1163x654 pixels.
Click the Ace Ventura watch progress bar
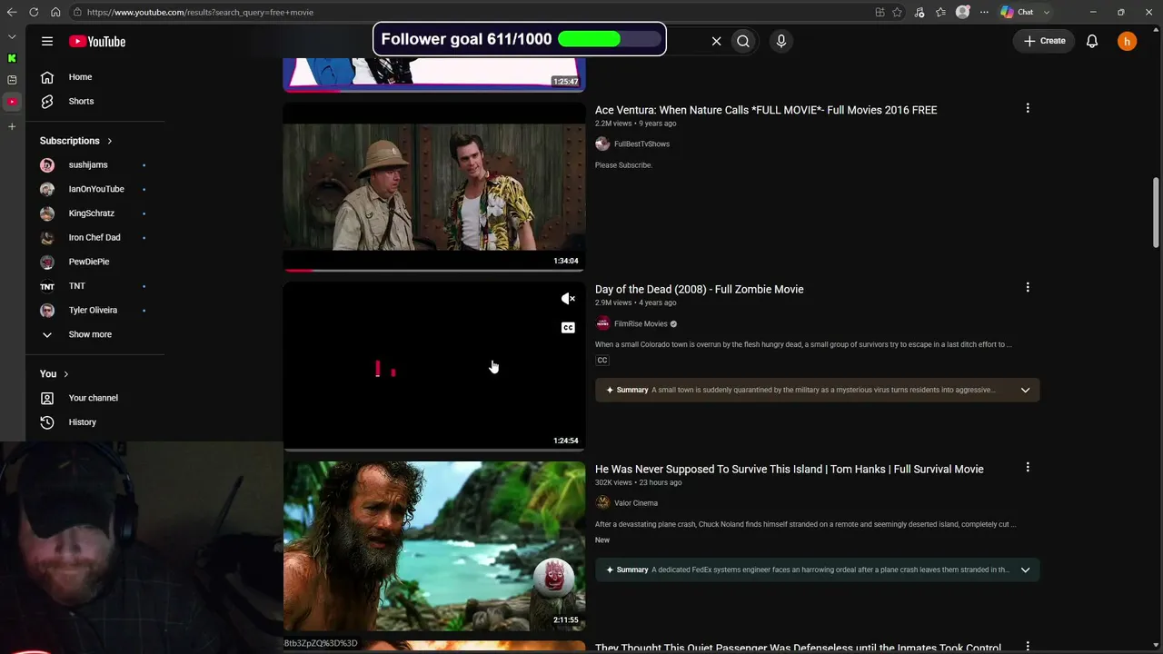(x=434, y=270)
